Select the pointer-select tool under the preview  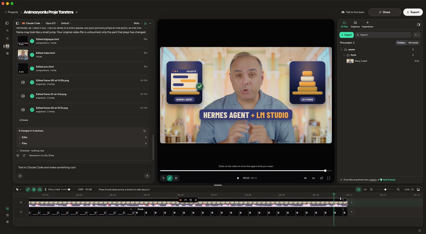[x=163, y=178]
